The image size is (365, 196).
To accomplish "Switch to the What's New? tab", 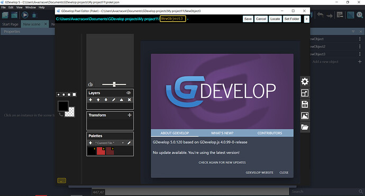I will [x=222, y=133].
